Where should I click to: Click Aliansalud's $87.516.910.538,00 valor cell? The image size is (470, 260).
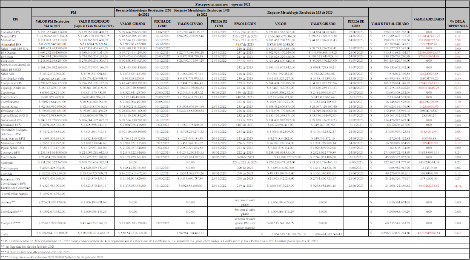283,44
